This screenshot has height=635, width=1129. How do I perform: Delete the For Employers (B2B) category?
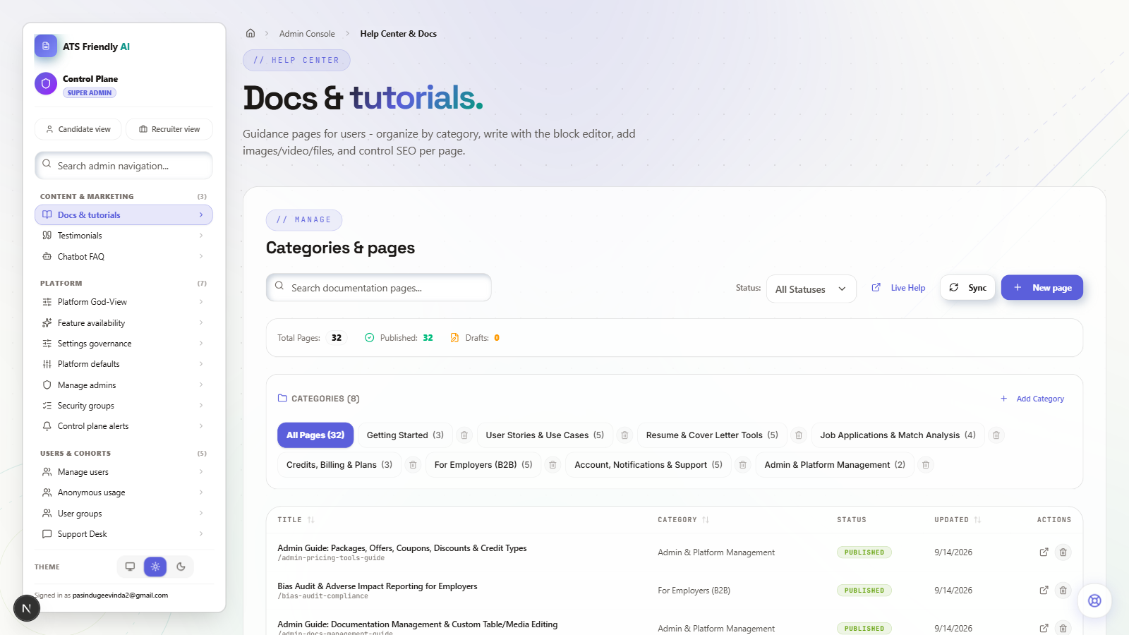tap(553, 465)
